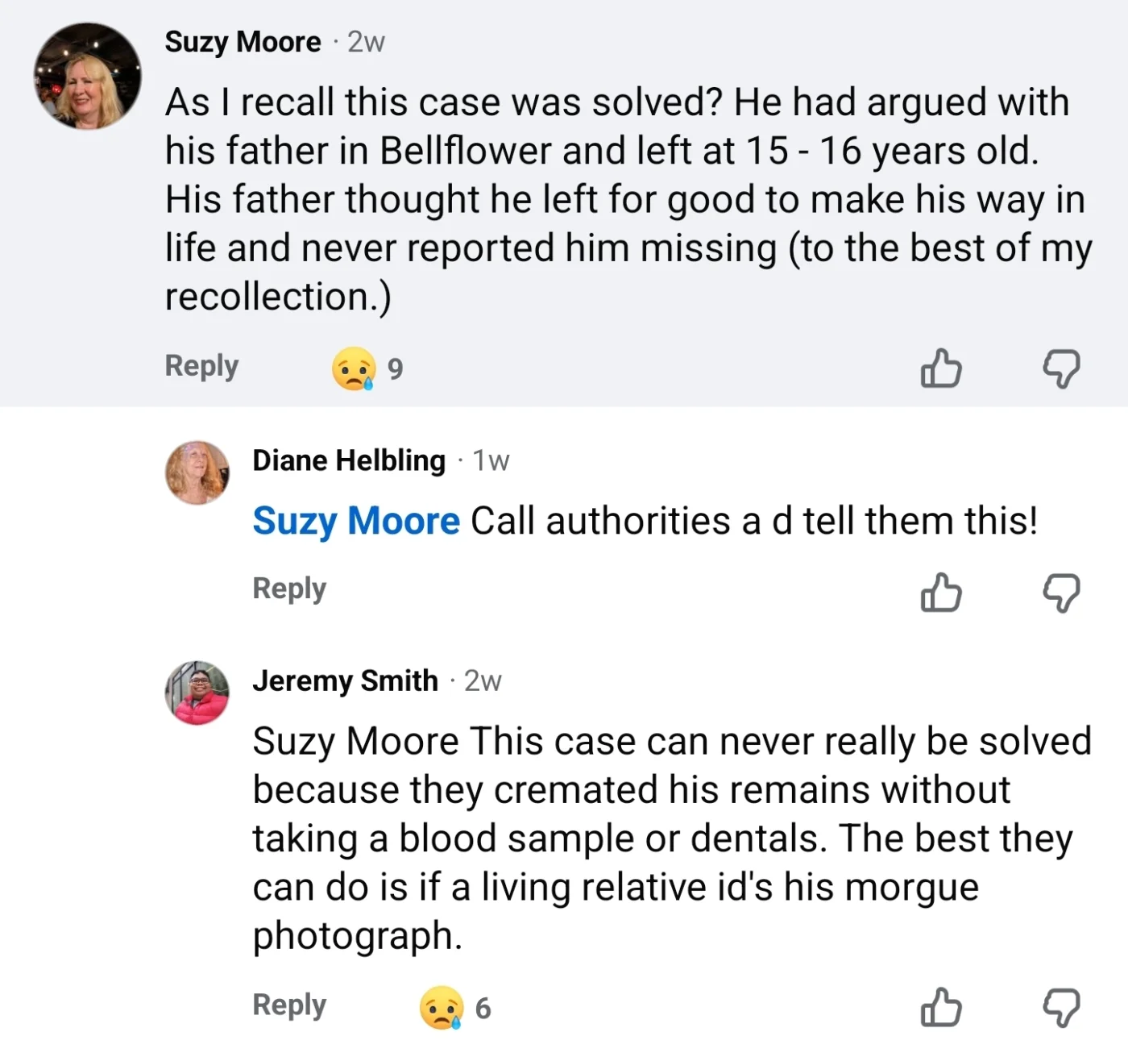The width and height of the screenshot is (1128, 1057).
Task: Reply to Diane Helbling's comment
Action: (x=289, y=589)
